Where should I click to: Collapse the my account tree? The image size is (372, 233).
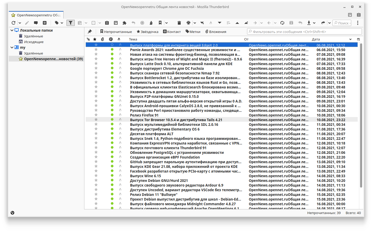pyautogui.click(x=12, y=47)
